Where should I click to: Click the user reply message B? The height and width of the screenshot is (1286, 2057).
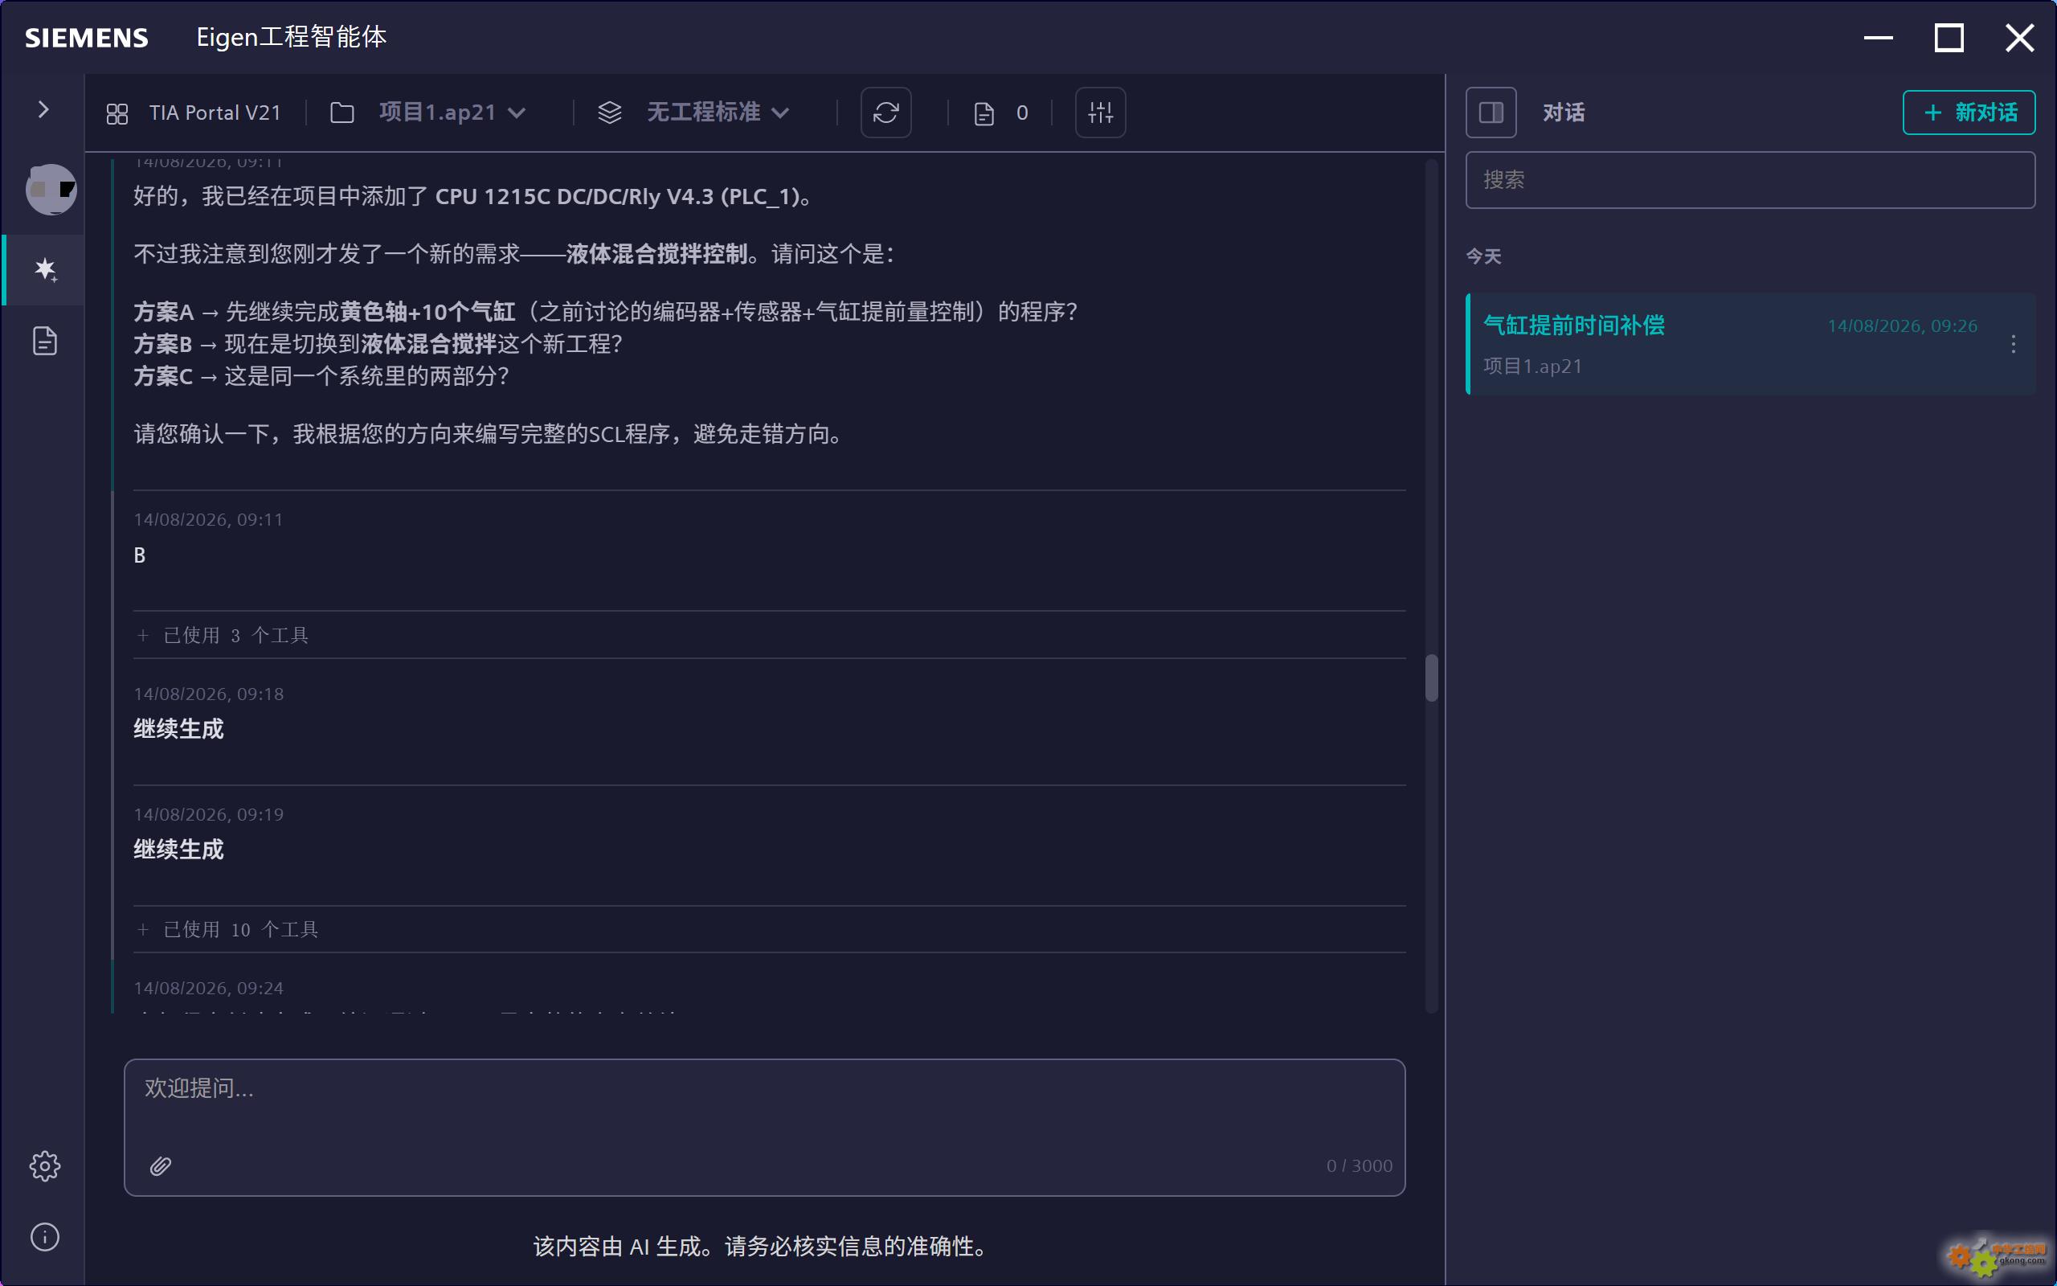pos(139,555)
